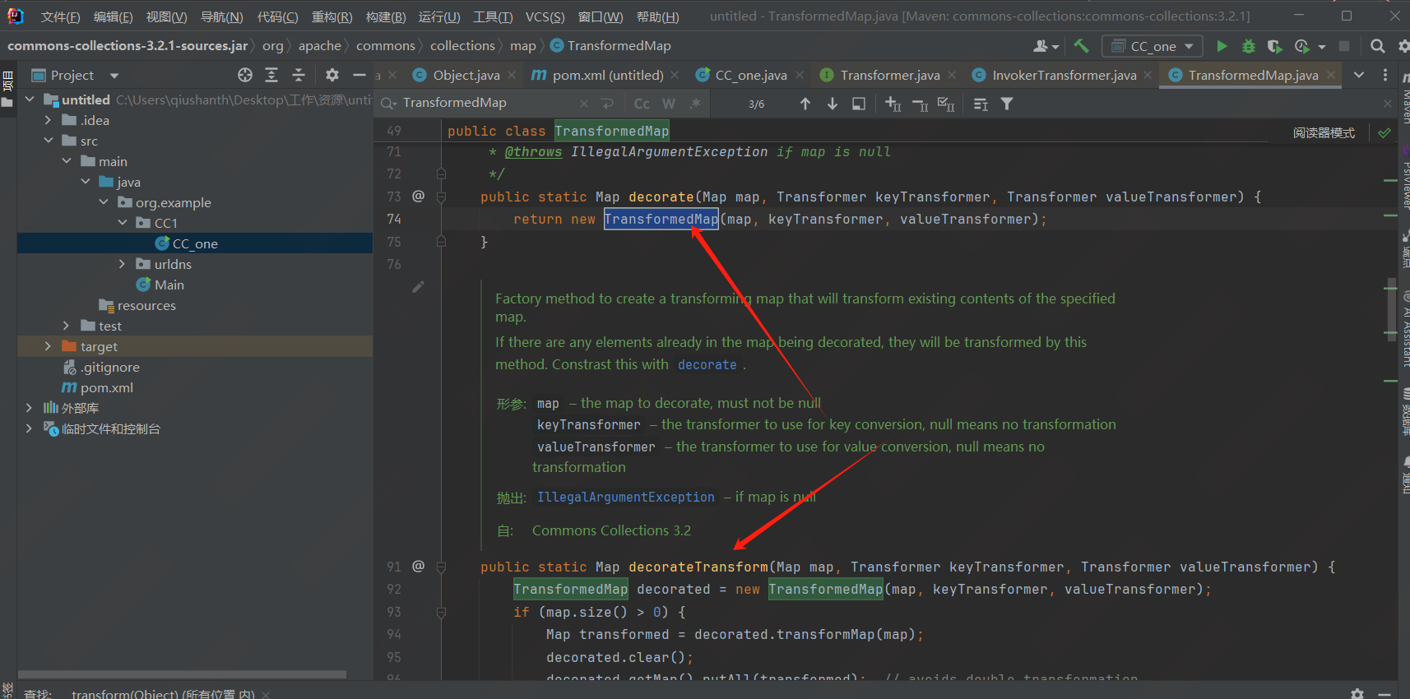Click Select Opened File crosshair icon

click(x=245, y=75)
